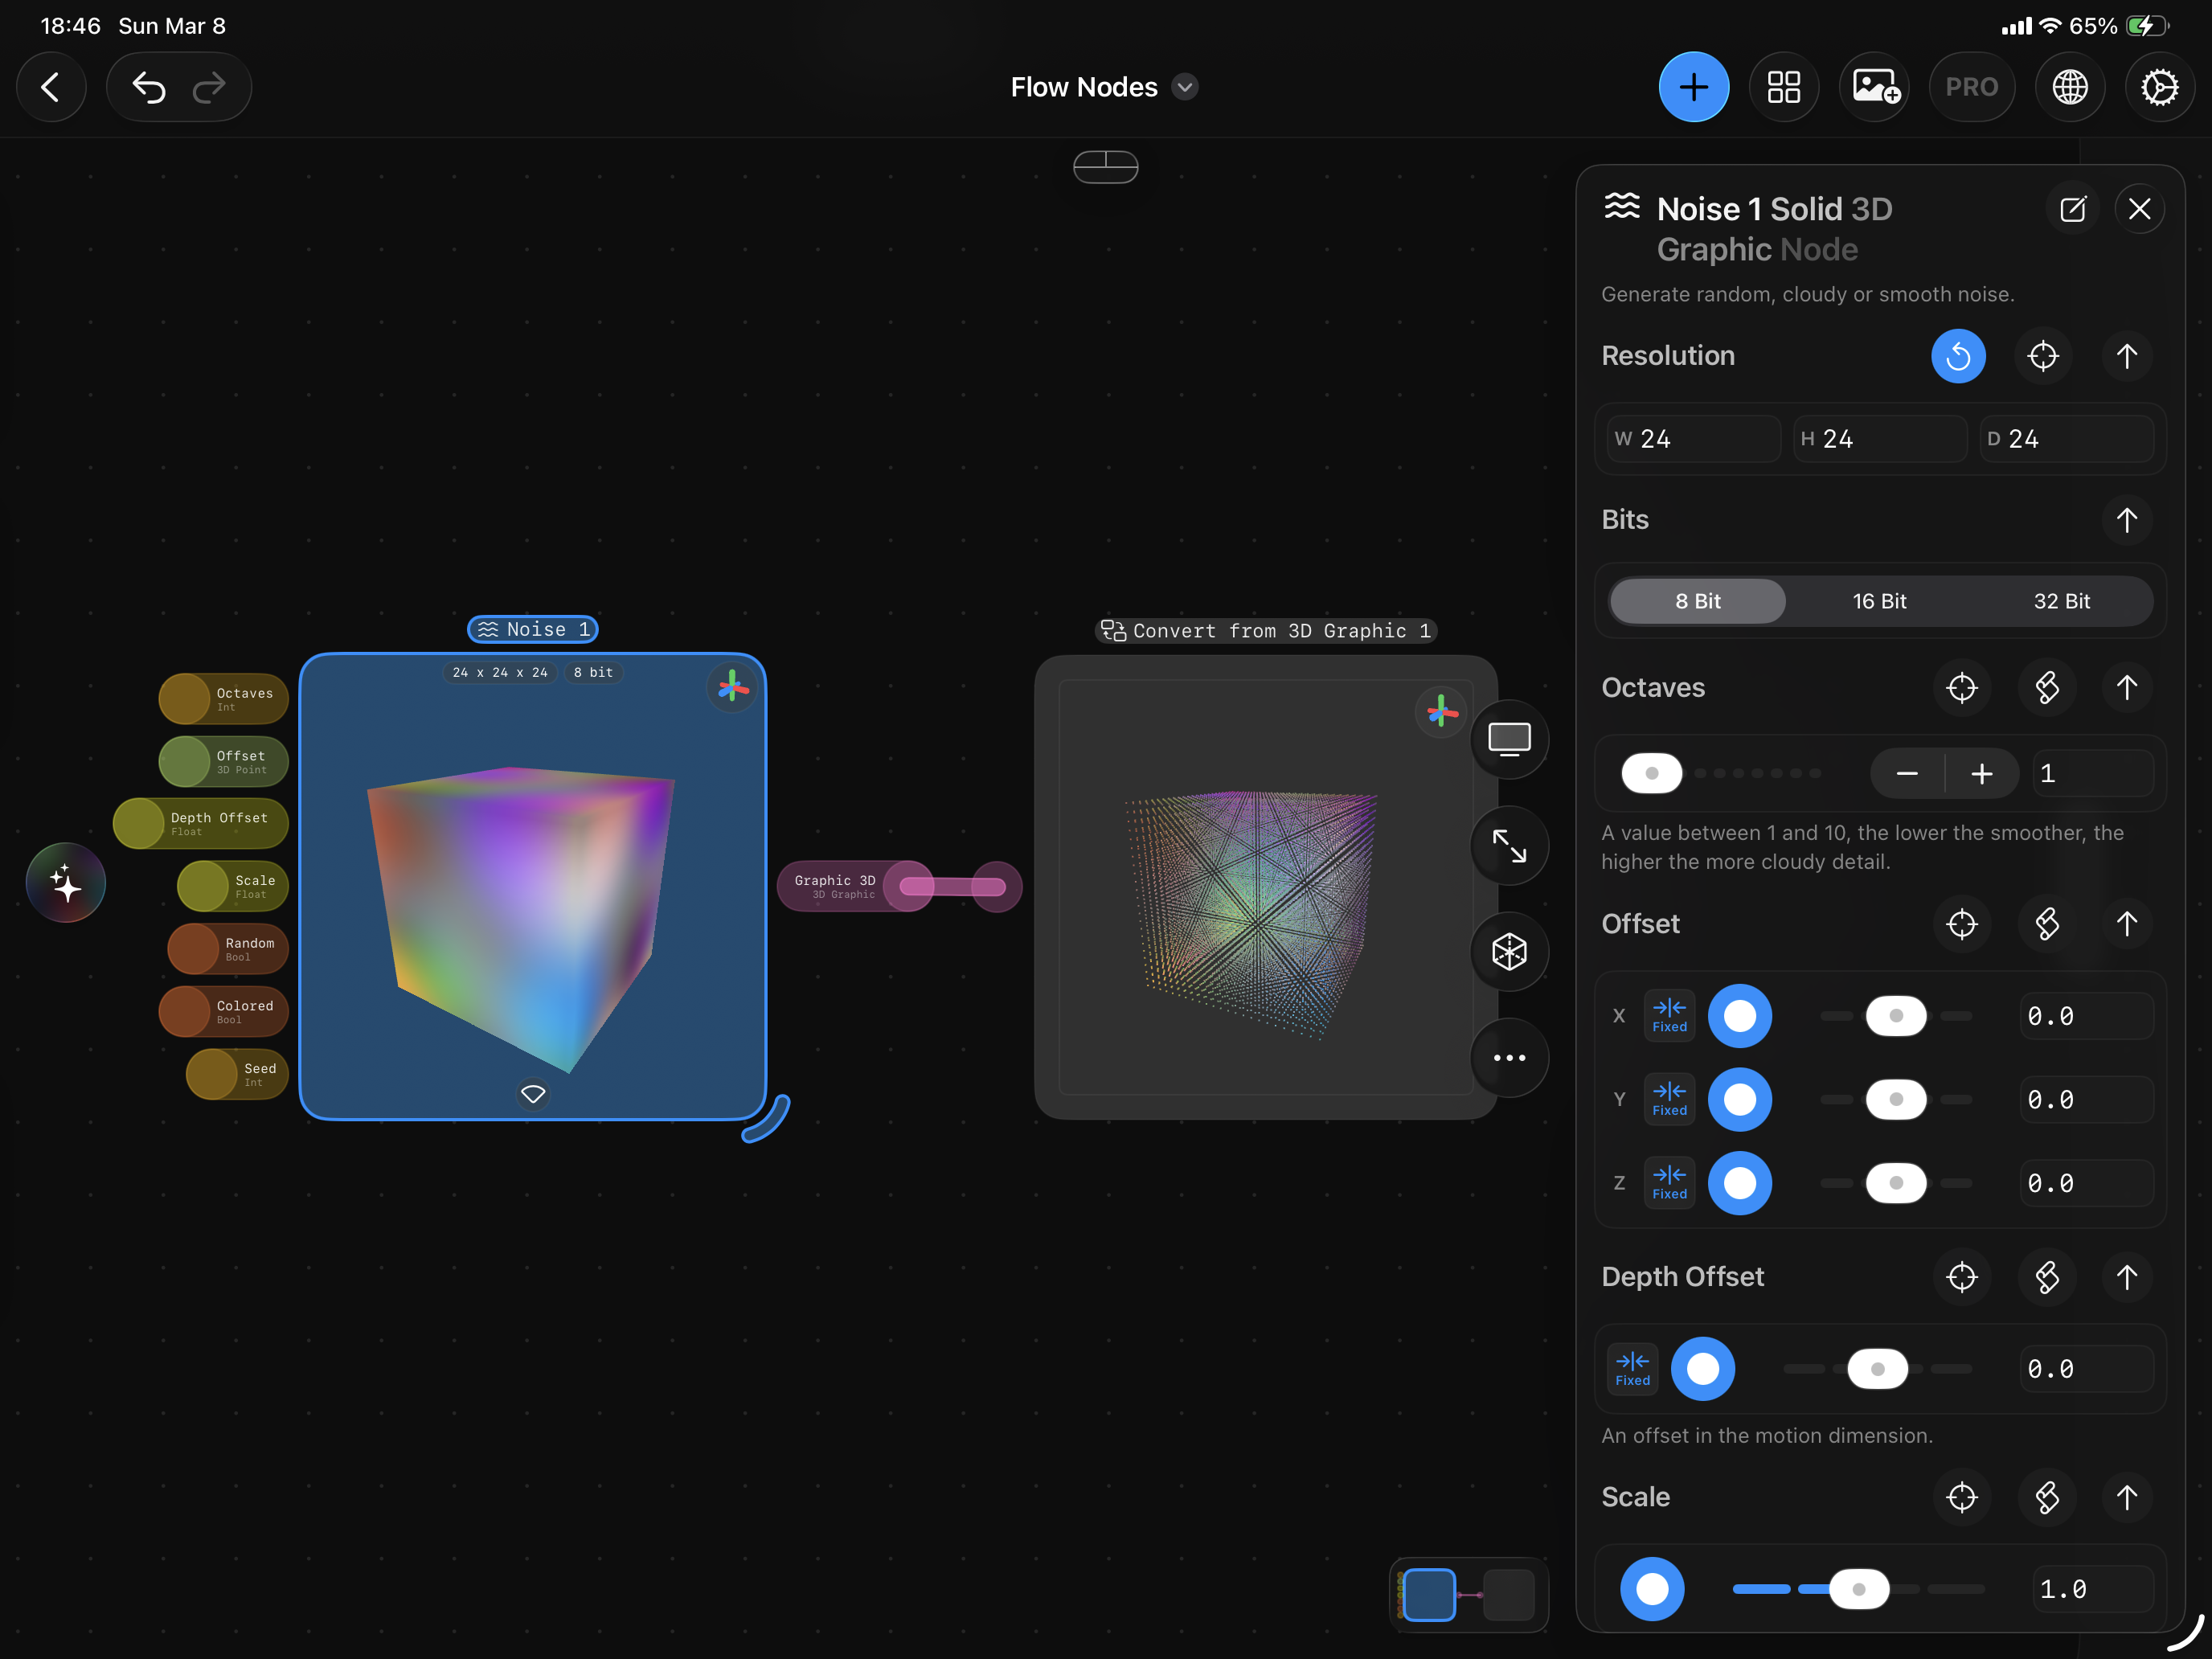
Task: Open the globe icon in top toolbar
Action: pyautogui.click(x=2069, y=87)
